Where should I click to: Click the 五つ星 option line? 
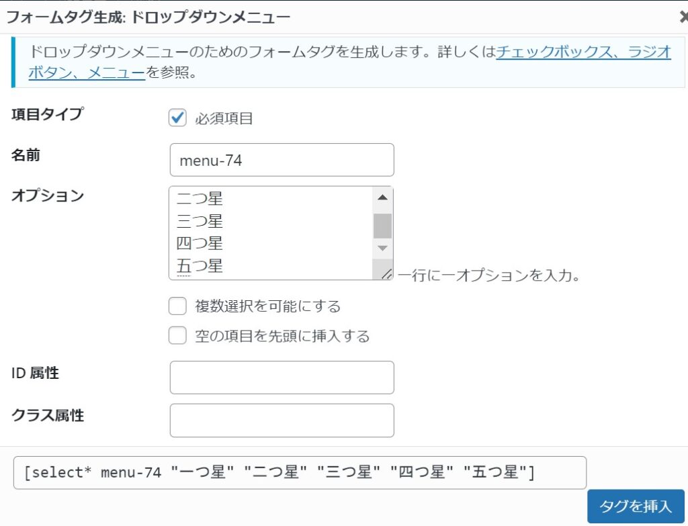click(200, 266)
